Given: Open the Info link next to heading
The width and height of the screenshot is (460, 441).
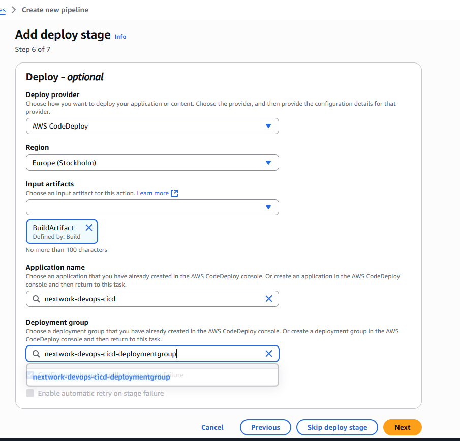Looking at the screenshot, I should (120, 37).
